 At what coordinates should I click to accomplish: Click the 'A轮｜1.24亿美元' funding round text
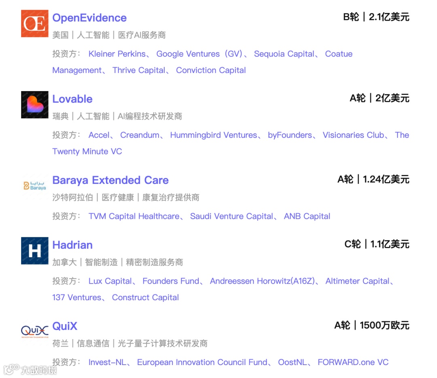coord(373,179)
